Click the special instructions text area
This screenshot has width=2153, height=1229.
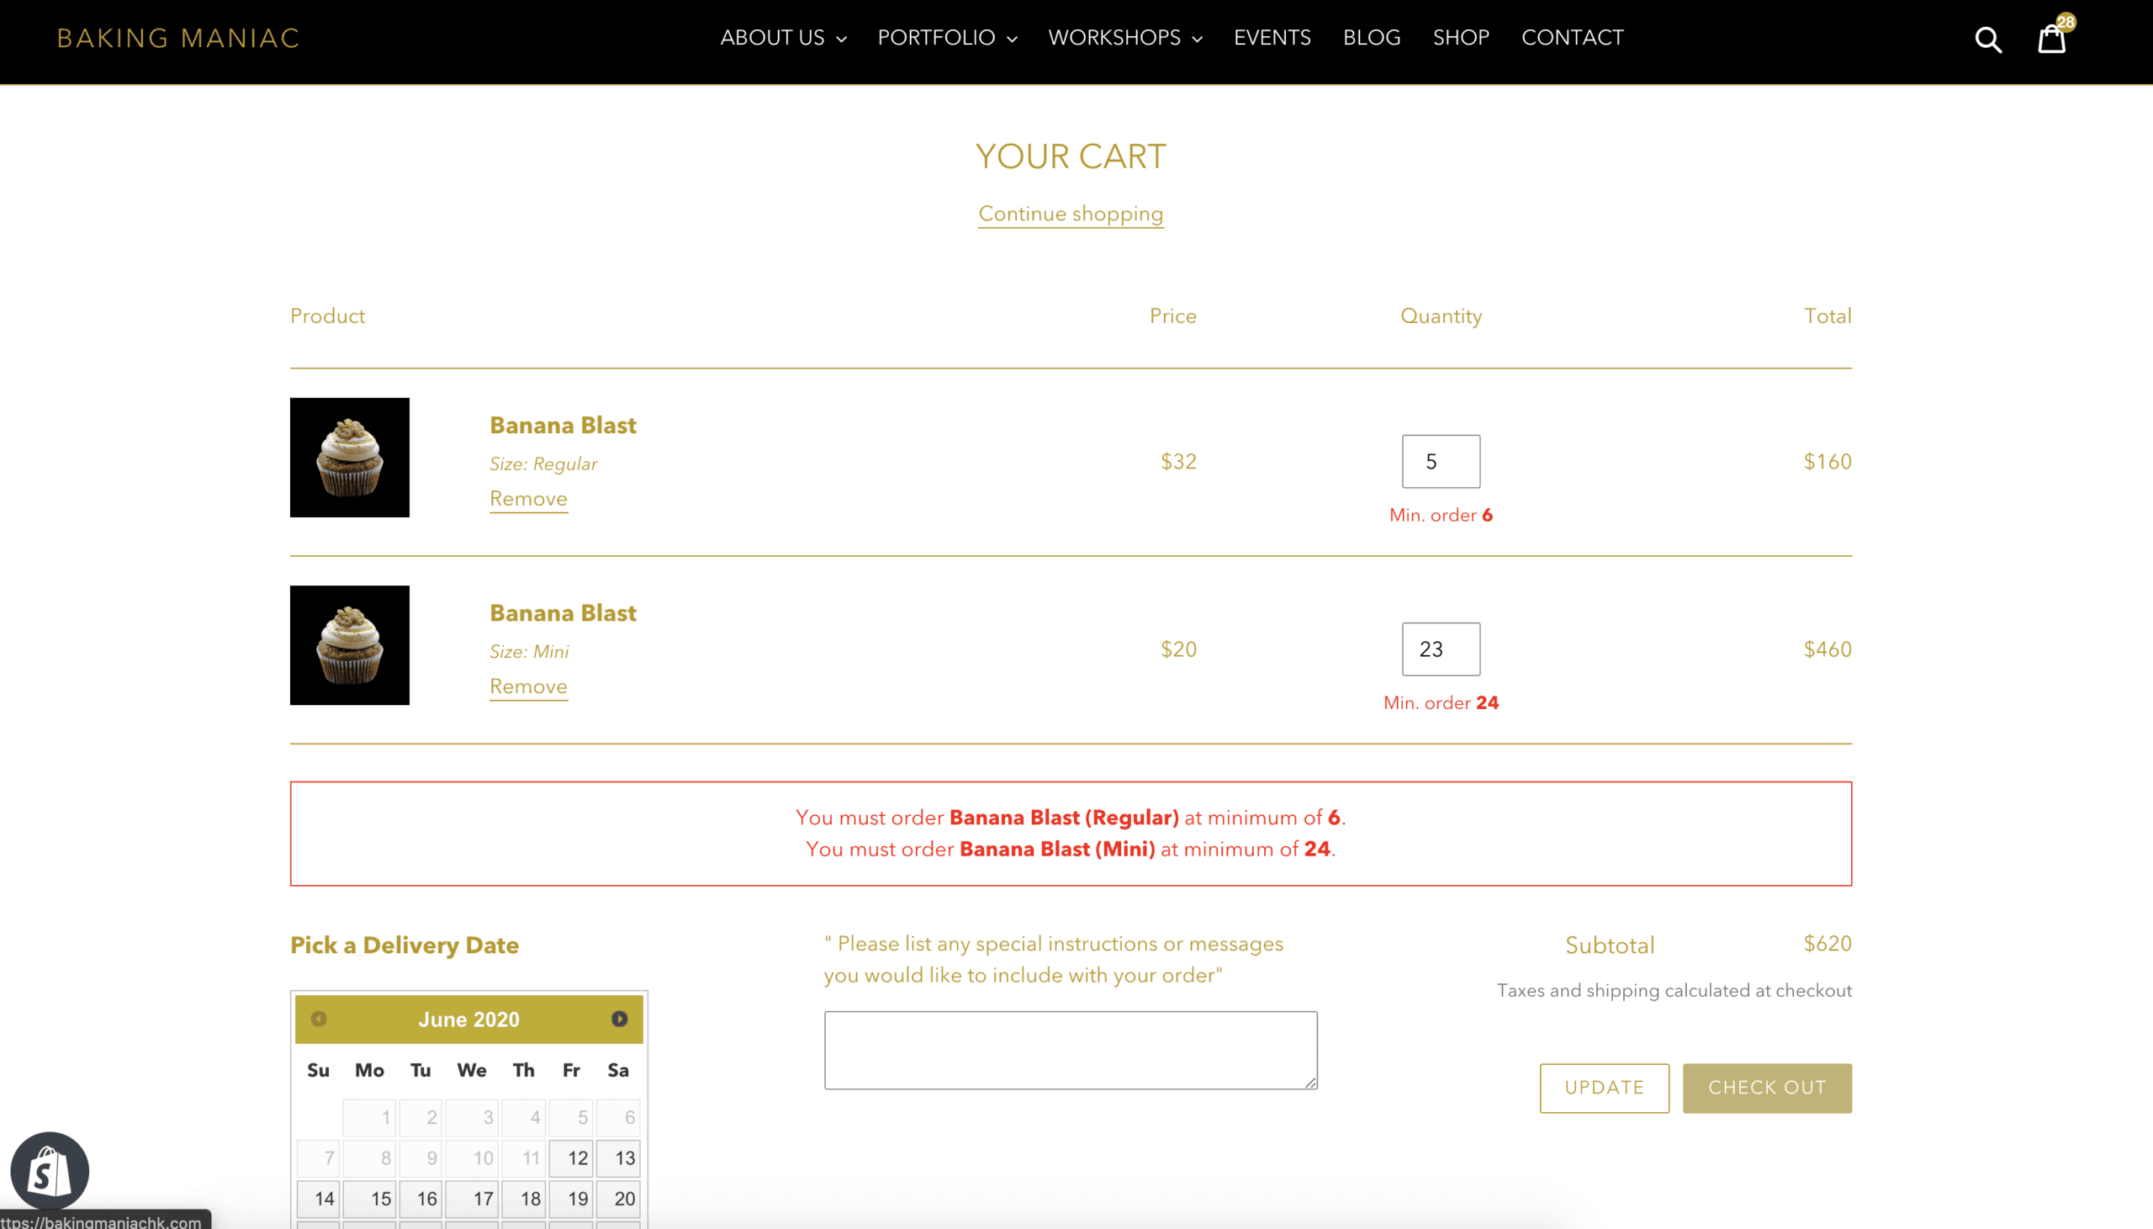click(1070, 1049)
